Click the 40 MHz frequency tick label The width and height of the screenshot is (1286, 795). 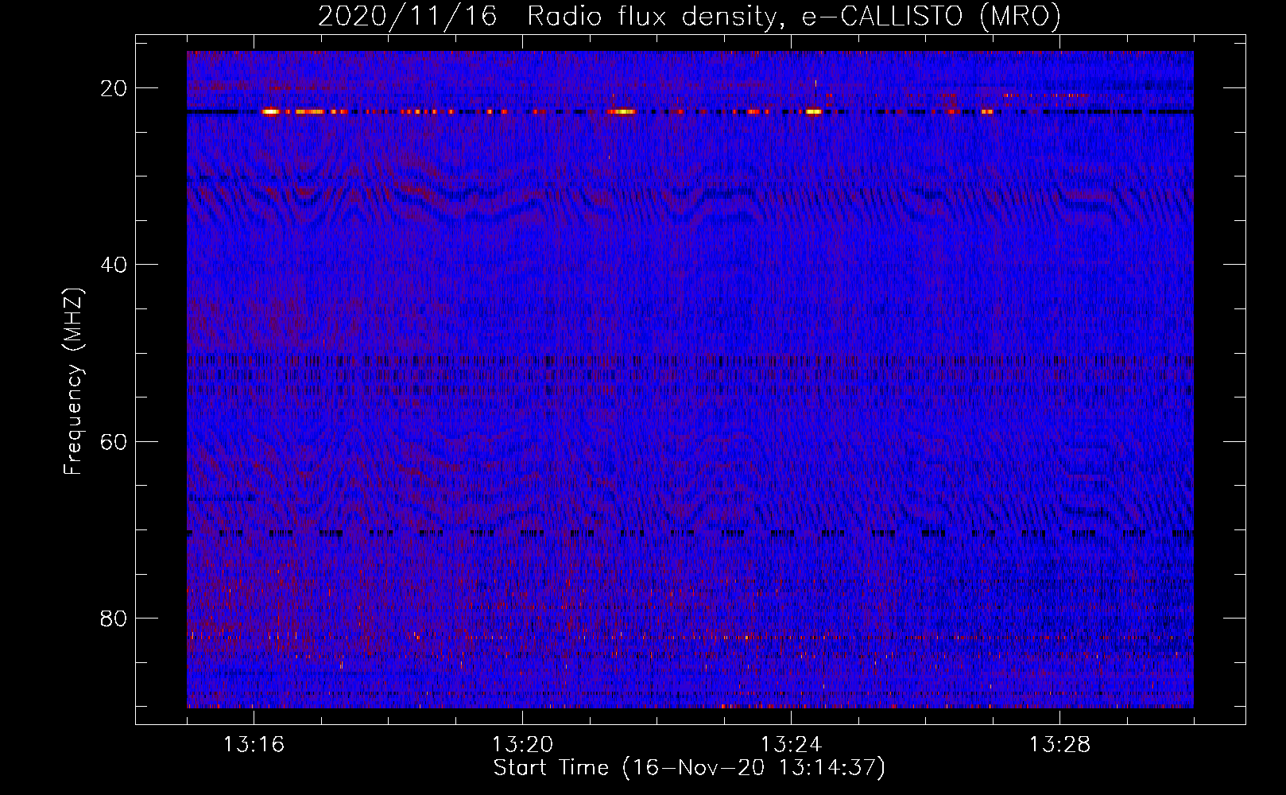(x=114, y=265)
